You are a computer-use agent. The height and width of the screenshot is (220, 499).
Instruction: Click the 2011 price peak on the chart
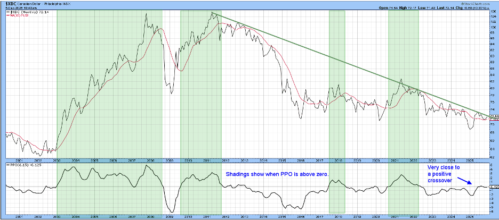point(212,13)
